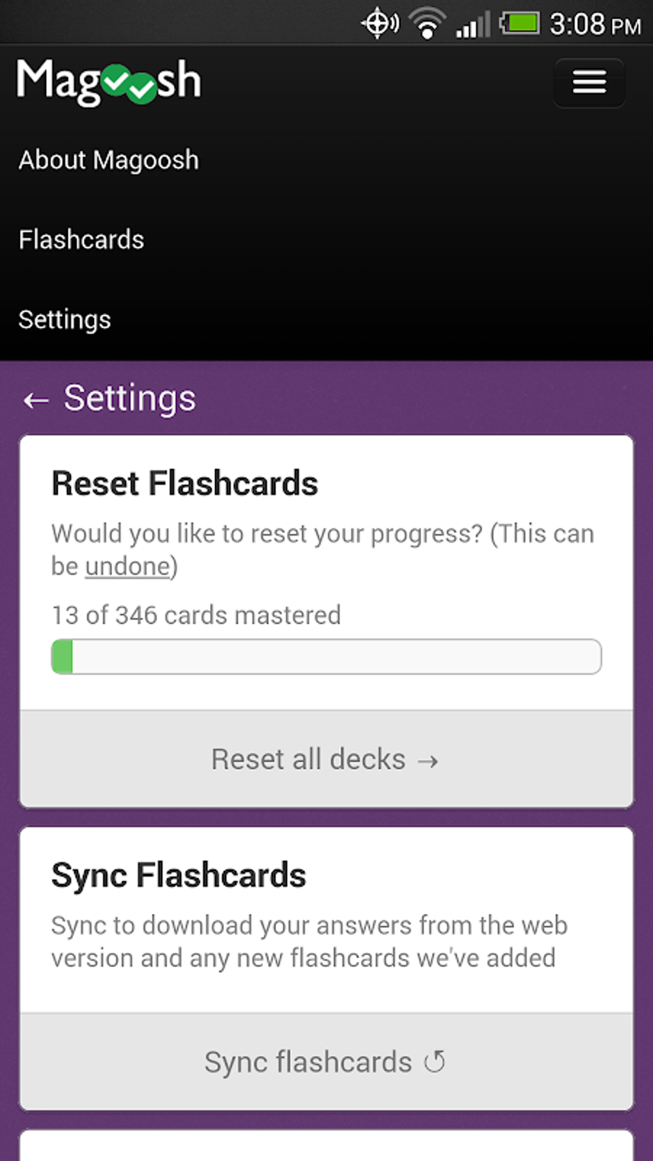This screenshot has width=653, height=1161.
Task: Tap the Wi-Fi status icon
Action: pos(427,24)
